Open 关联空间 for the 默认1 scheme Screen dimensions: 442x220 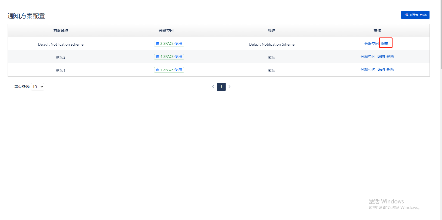[x=368, y=70]
